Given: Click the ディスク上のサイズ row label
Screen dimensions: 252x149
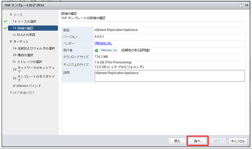Looking at the screenshot, I should 76,65.
